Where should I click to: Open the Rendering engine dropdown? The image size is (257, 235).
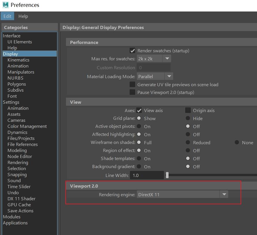[182, 194]
